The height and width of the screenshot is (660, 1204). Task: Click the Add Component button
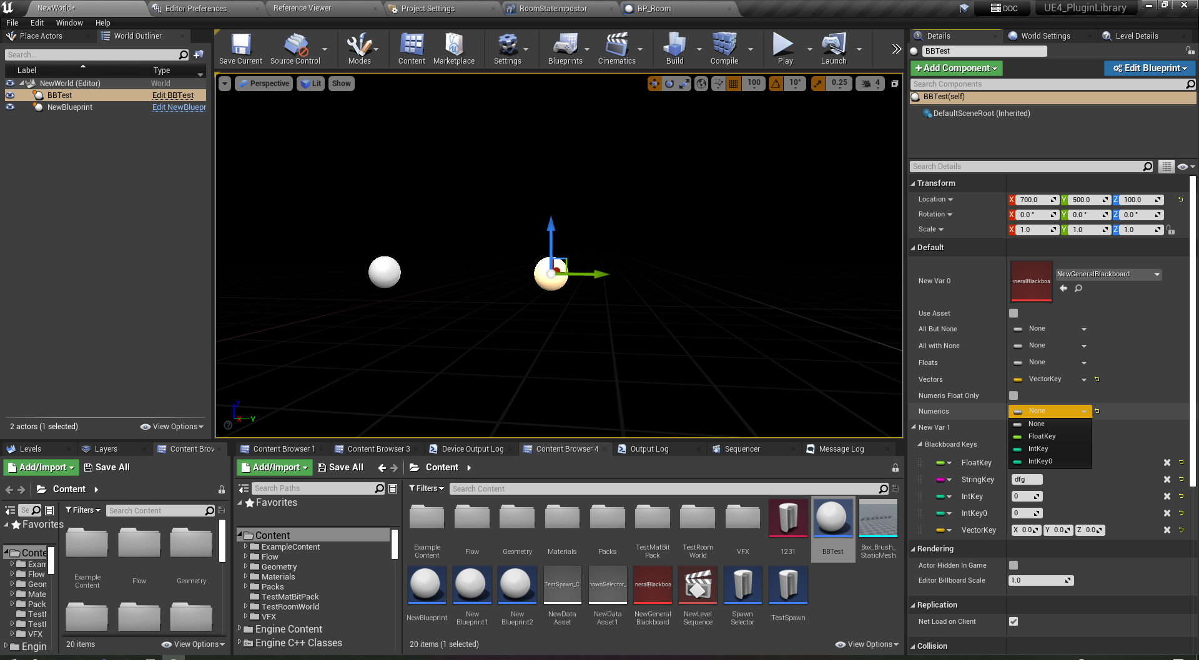957,68
